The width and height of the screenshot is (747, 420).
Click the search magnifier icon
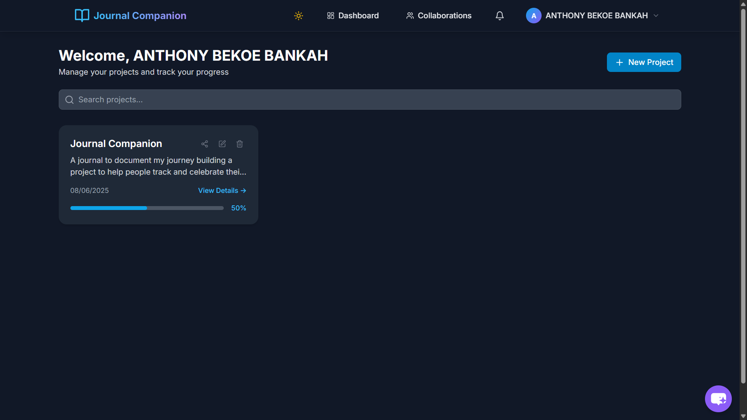pos(69,100)
